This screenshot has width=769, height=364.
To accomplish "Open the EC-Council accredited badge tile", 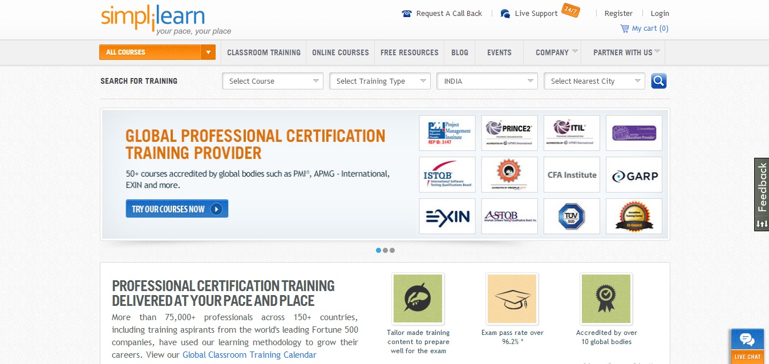I will pos(634,216).
